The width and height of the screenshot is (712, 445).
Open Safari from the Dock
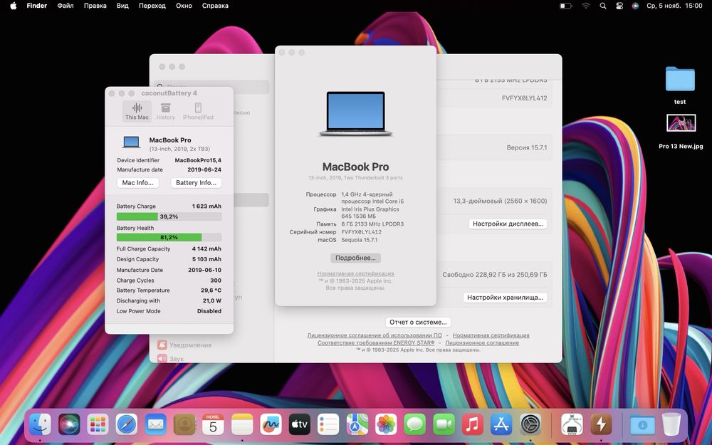click(x=127, y=424)
